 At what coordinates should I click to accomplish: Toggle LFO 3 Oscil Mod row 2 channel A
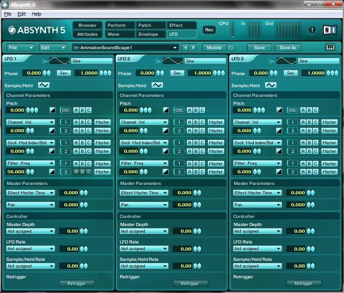click(x=303, y=151)
